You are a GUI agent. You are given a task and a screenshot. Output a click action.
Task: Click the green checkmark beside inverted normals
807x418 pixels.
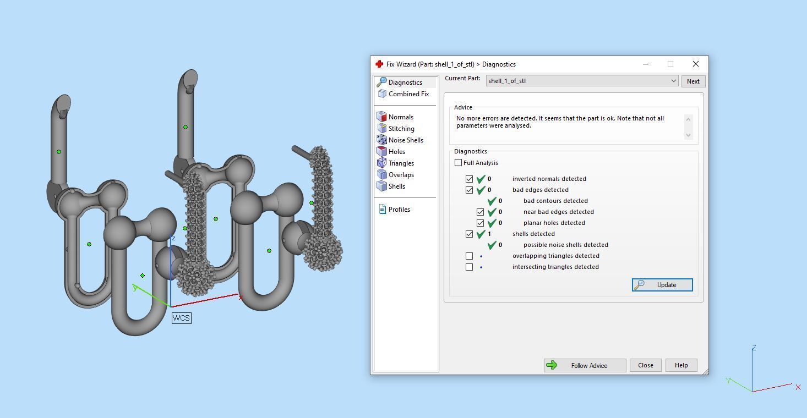tap(481, 179)
